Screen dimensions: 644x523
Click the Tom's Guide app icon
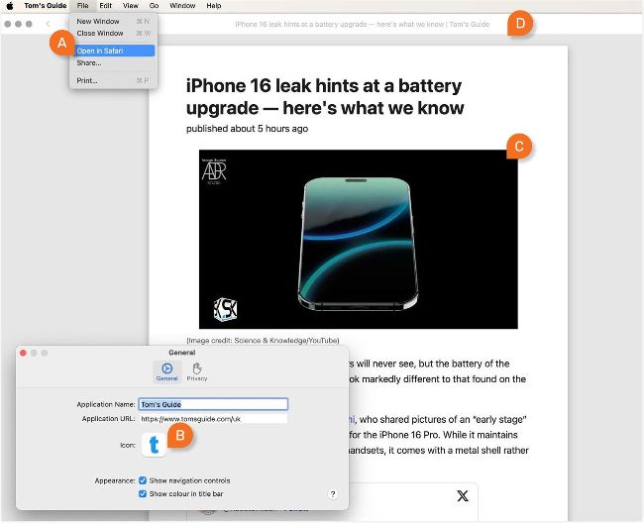point(154,446)
